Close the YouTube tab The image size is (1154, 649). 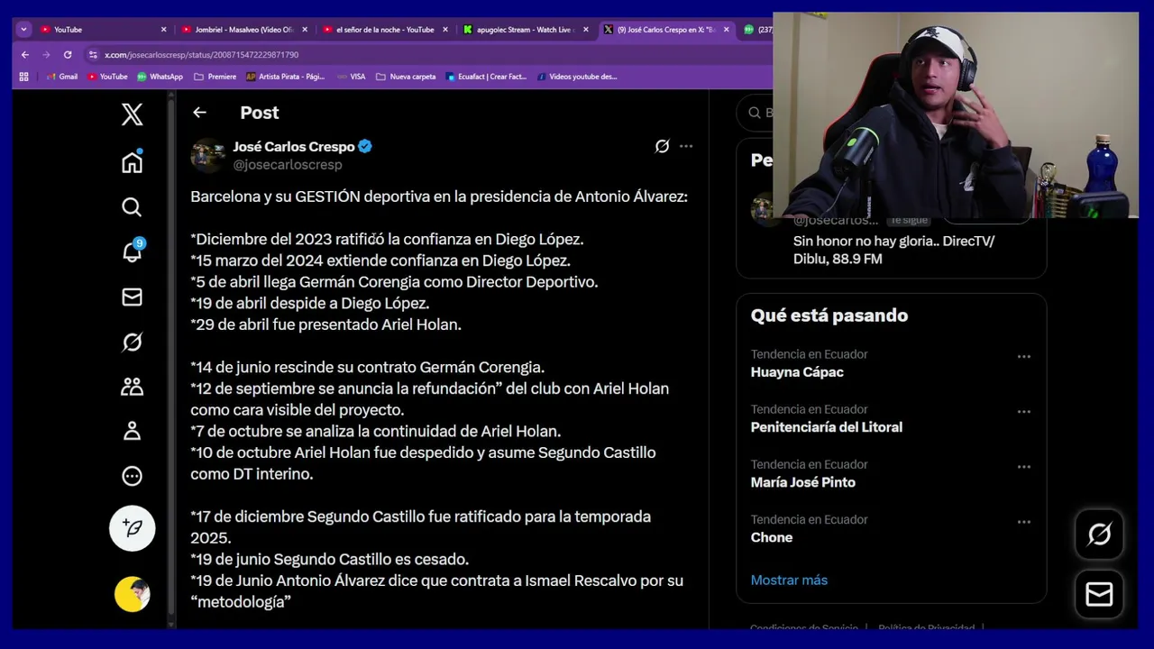[163, 30]
